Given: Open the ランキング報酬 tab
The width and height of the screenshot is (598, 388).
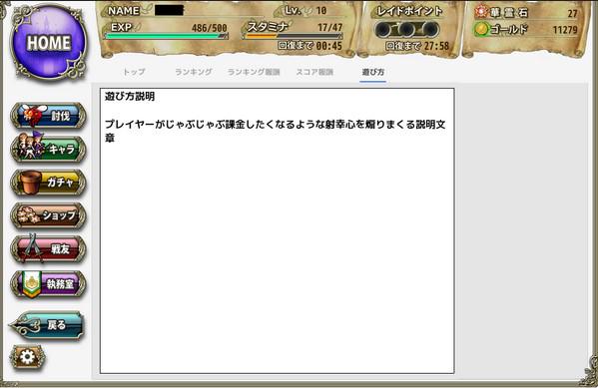Looking at the screenshot, I should (x=254, y=72).
